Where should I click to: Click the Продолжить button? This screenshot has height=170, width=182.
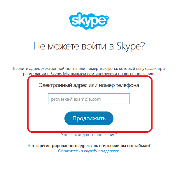click(89, 118)
